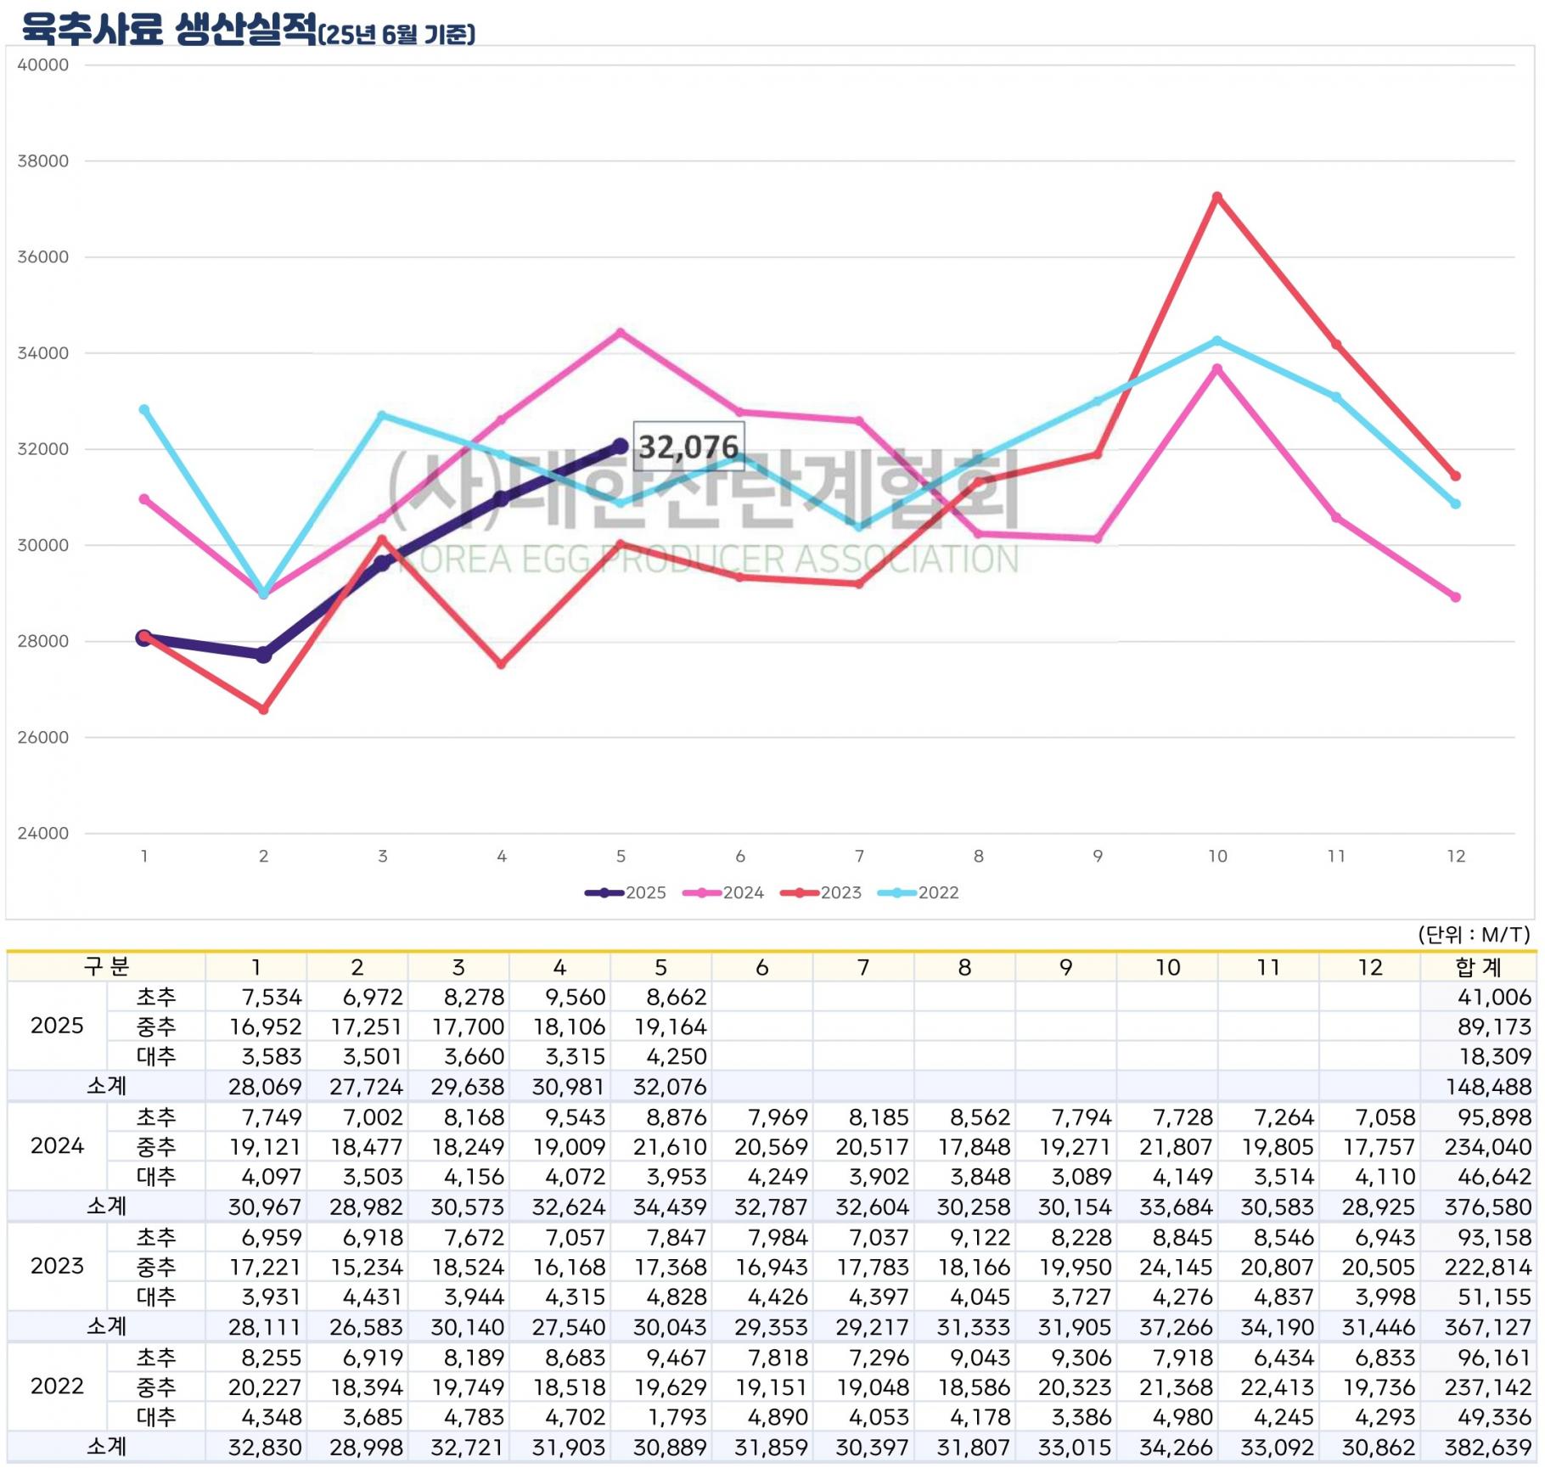
Task: Click the chart title 육추사료 생산실적
Action: [x=170, y=29]
